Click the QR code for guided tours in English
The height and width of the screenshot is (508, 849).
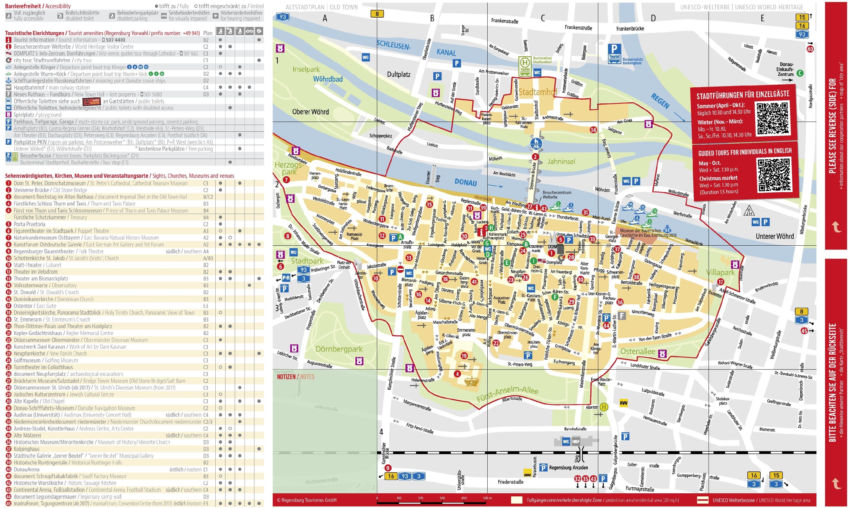coord(774,175)
